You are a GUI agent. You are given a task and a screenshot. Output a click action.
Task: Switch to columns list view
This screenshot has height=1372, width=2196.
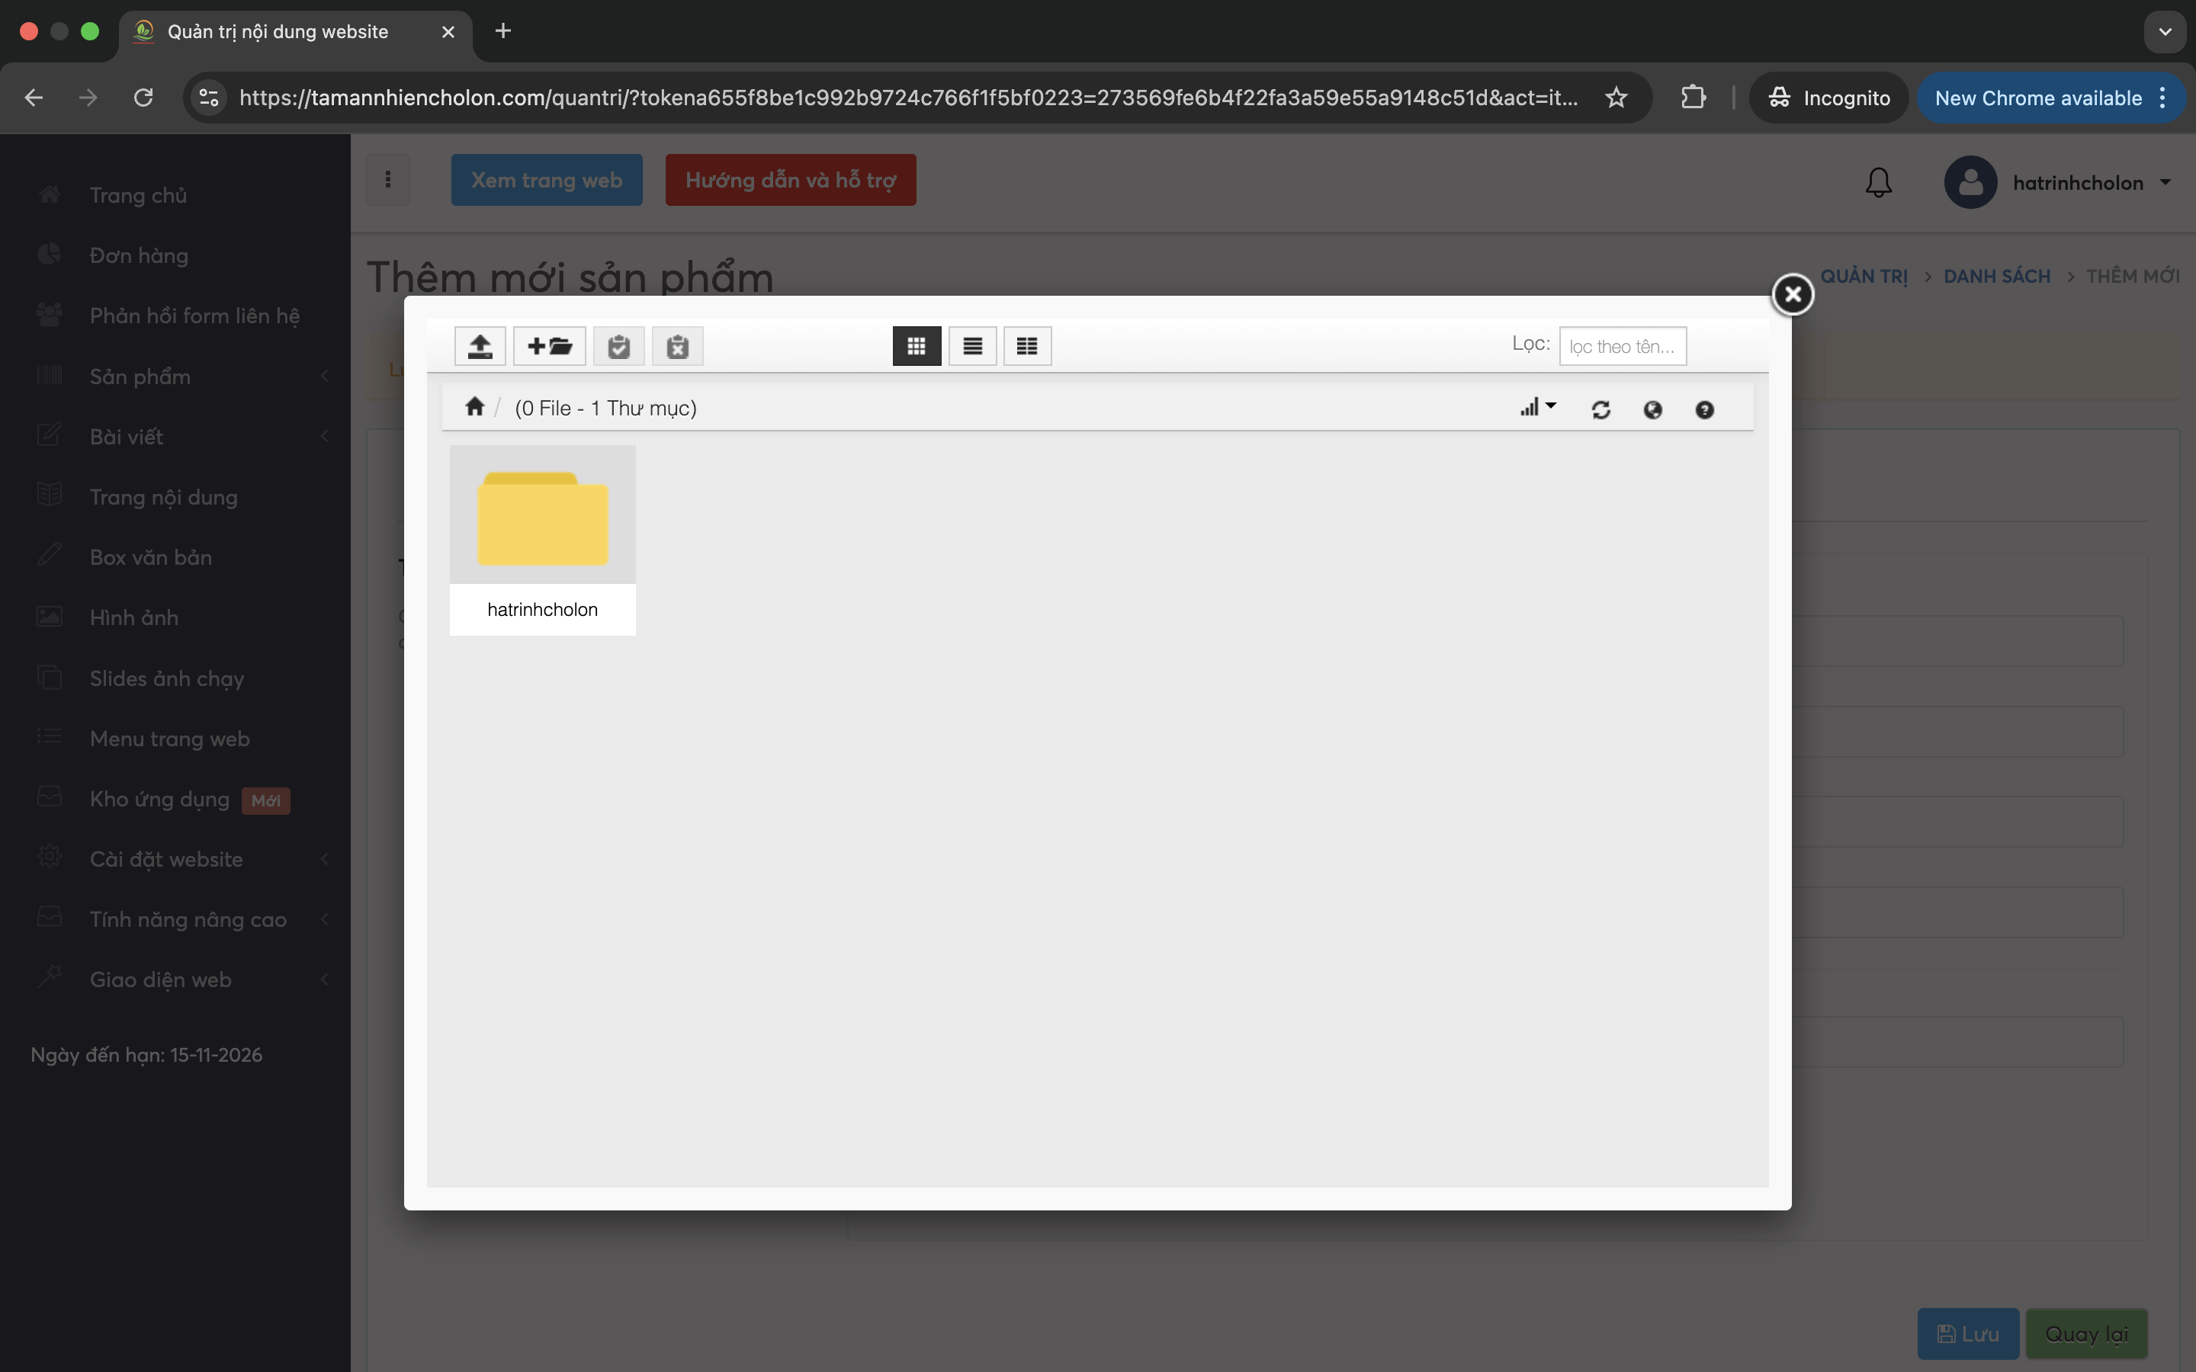[x=1026, y=346]
